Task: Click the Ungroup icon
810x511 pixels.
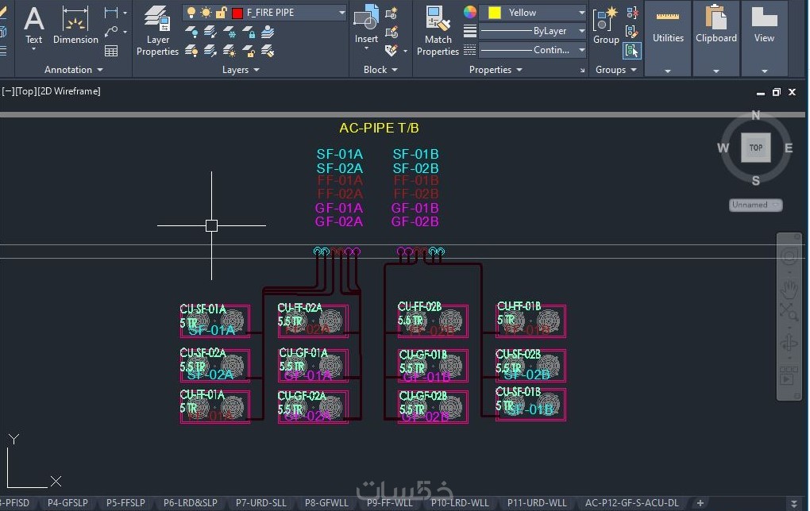Action: pos(632,13)
